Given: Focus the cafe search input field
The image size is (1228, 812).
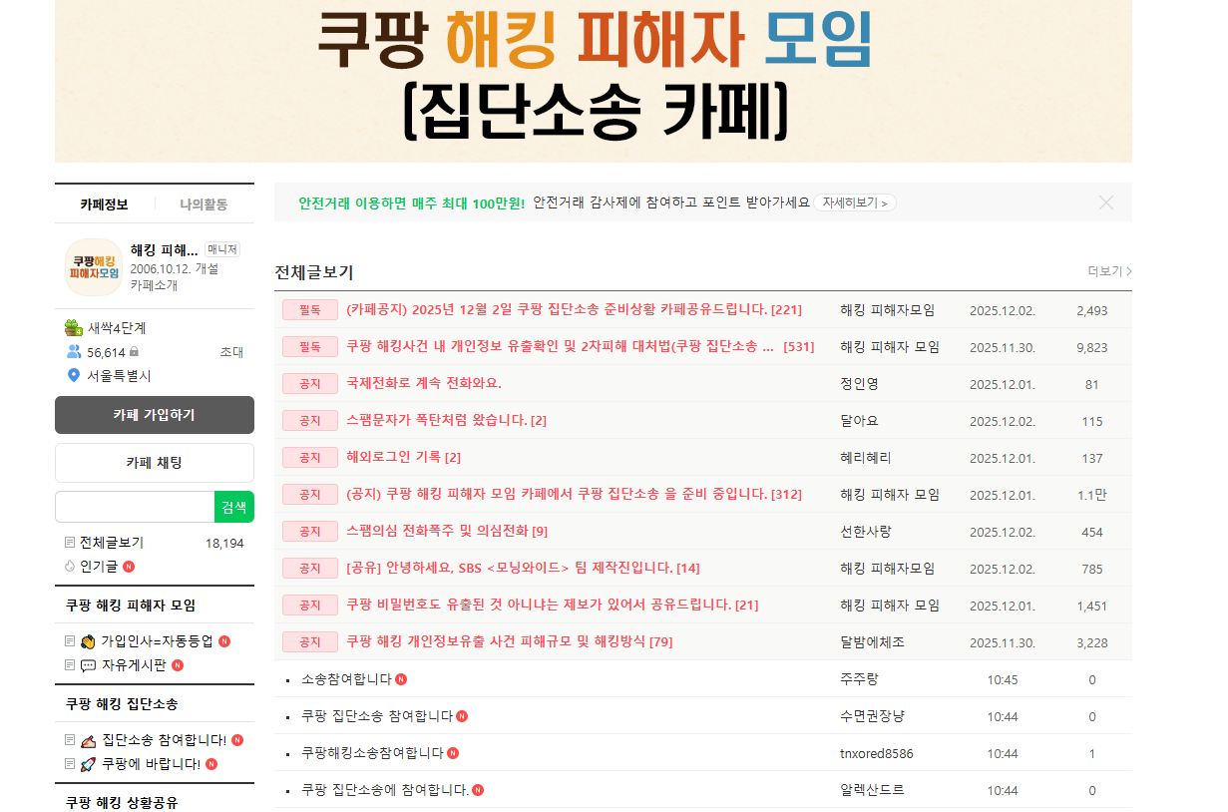Looking at the screenshot, I should (135, 507).
